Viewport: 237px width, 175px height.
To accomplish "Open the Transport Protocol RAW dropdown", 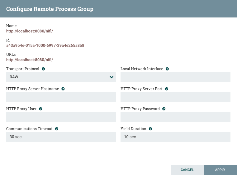I will coord(59,77).
